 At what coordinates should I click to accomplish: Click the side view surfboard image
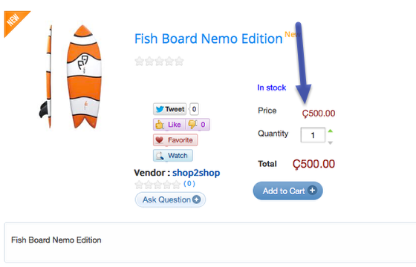click(45, 77)
